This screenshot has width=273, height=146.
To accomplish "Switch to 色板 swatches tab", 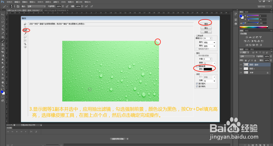I will pyautogui.click(x=247, y=12).
